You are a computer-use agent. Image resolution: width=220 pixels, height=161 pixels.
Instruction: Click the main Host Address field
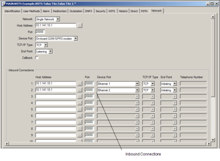tap(56, 25)
